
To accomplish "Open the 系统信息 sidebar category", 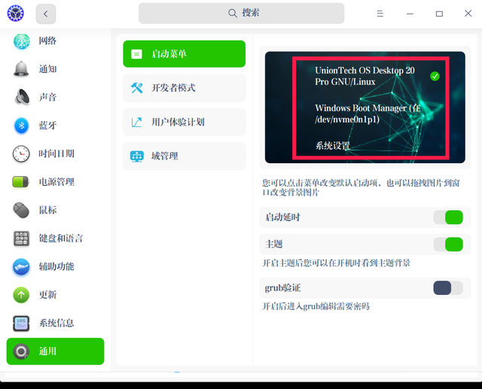I will point(55,323).
